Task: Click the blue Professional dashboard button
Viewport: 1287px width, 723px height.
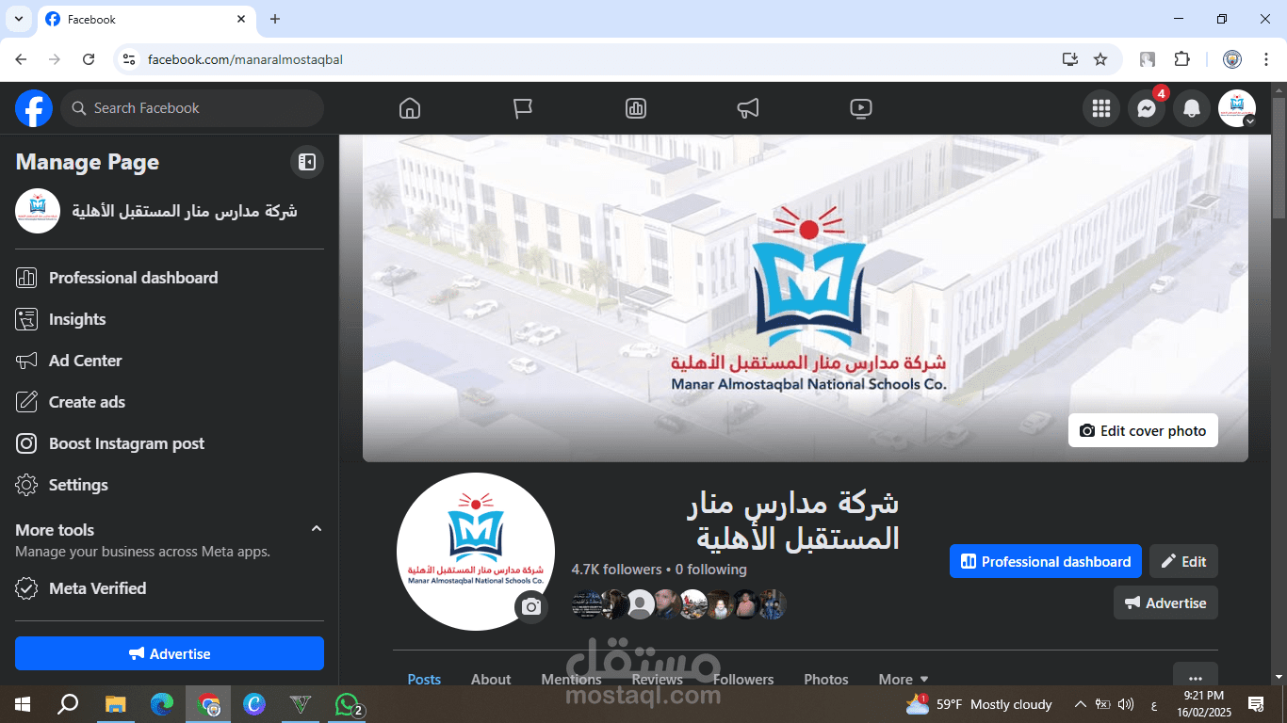Action: click(1046, 561)
